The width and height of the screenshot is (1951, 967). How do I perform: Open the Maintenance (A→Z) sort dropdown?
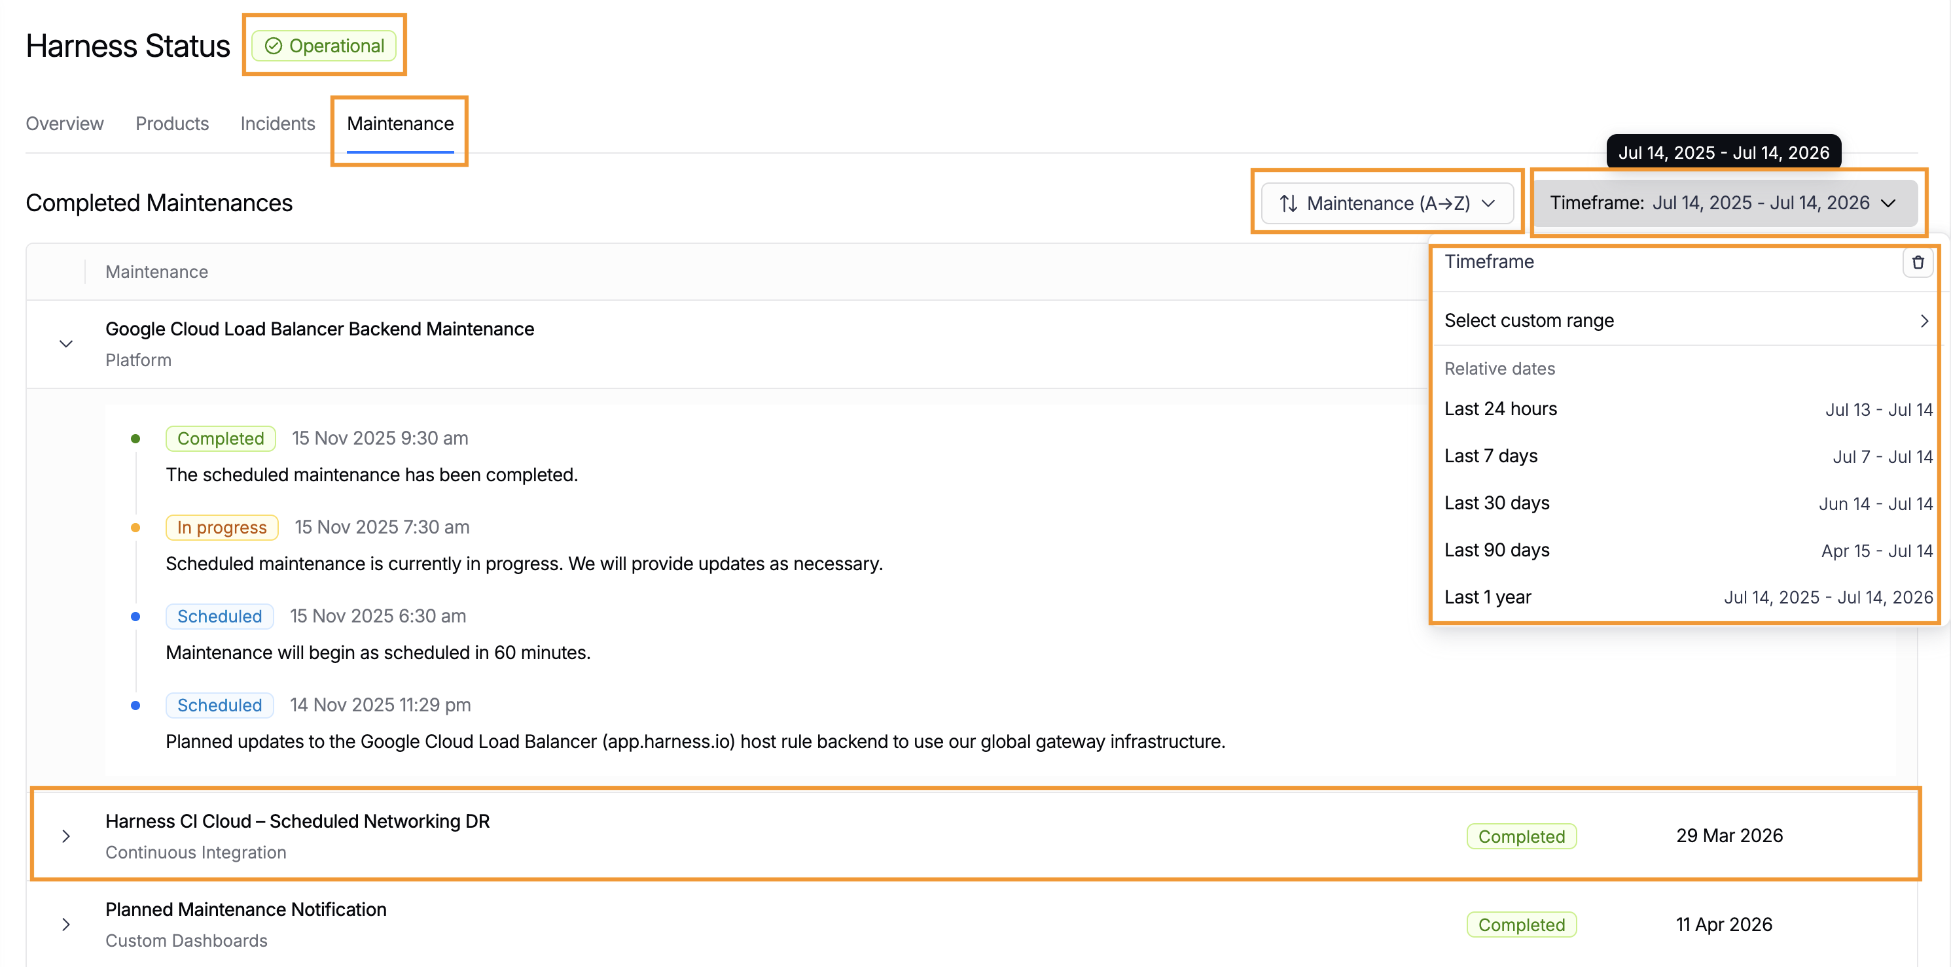click(1387, 203)
